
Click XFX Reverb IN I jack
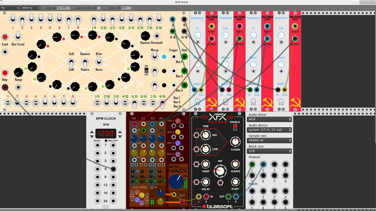coord(199,197)
